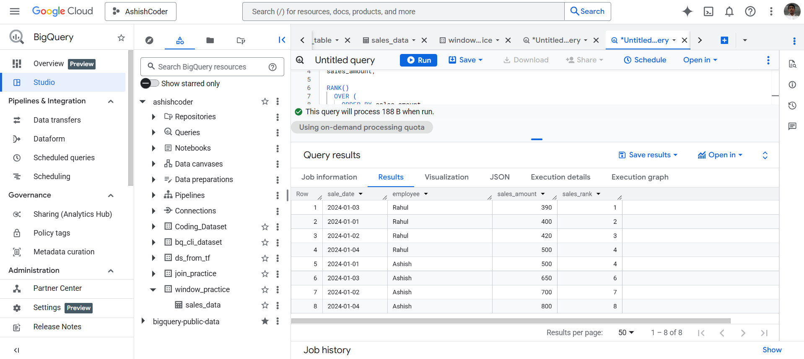Open user account avatar
This screenshot has width=804, height=359.
coord(792,11)
